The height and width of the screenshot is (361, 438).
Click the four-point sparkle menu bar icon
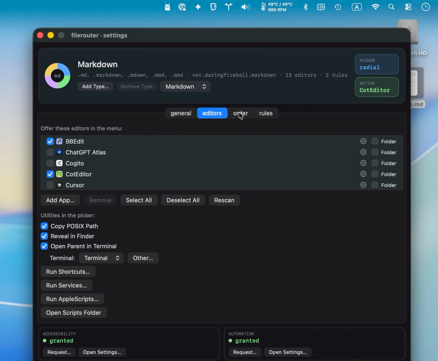coord(198,7)
